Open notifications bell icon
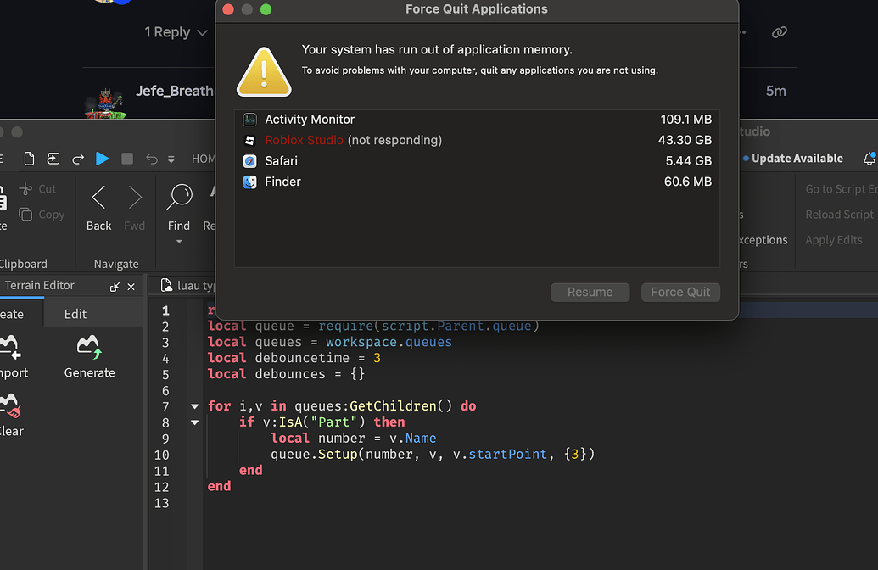878x570 pixels. coord(869,159)
